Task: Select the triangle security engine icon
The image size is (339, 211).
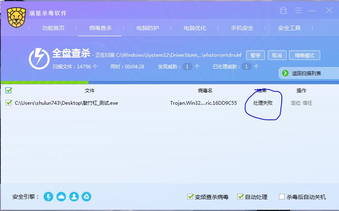Action: pos(86,197)
